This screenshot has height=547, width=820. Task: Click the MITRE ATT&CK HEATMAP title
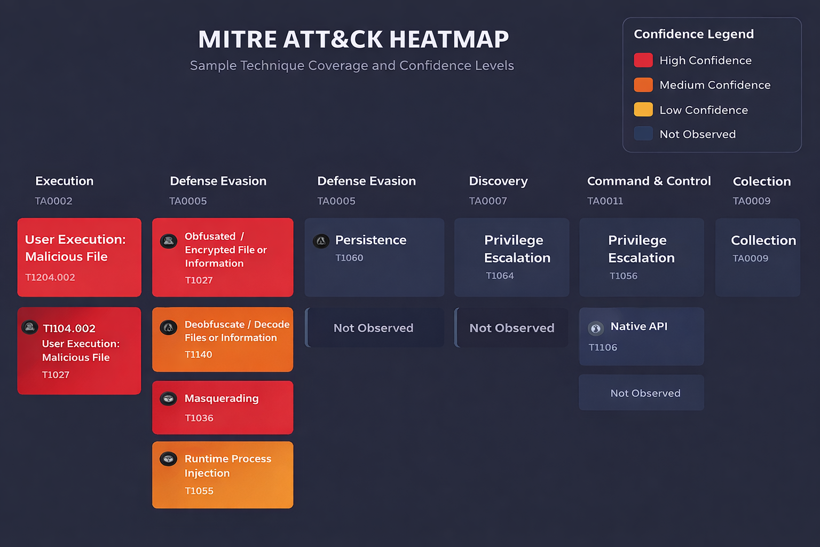pos(353,40)
